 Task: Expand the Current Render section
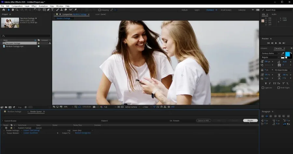point(2,121)
